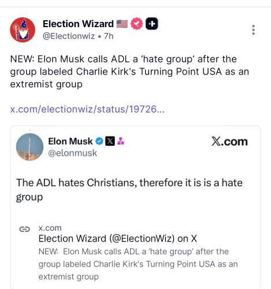Click the @Electionwiz handle
Viewport: 271px width, 289px height.
pyautogui.click(x=69, y=36)
